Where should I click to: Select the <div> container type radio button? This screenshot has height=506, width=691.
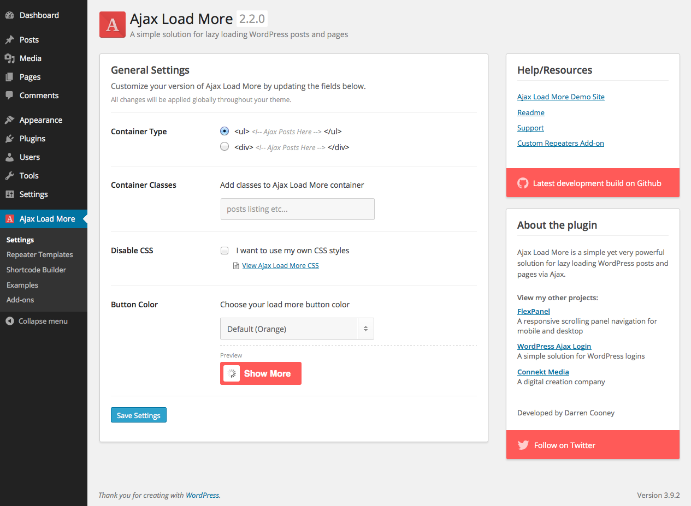(x=225, y=147)
